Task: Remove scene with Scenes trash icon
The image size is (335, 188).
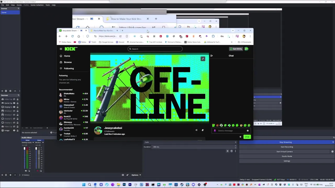Action: pyautogui.click(x=6, y=91)
